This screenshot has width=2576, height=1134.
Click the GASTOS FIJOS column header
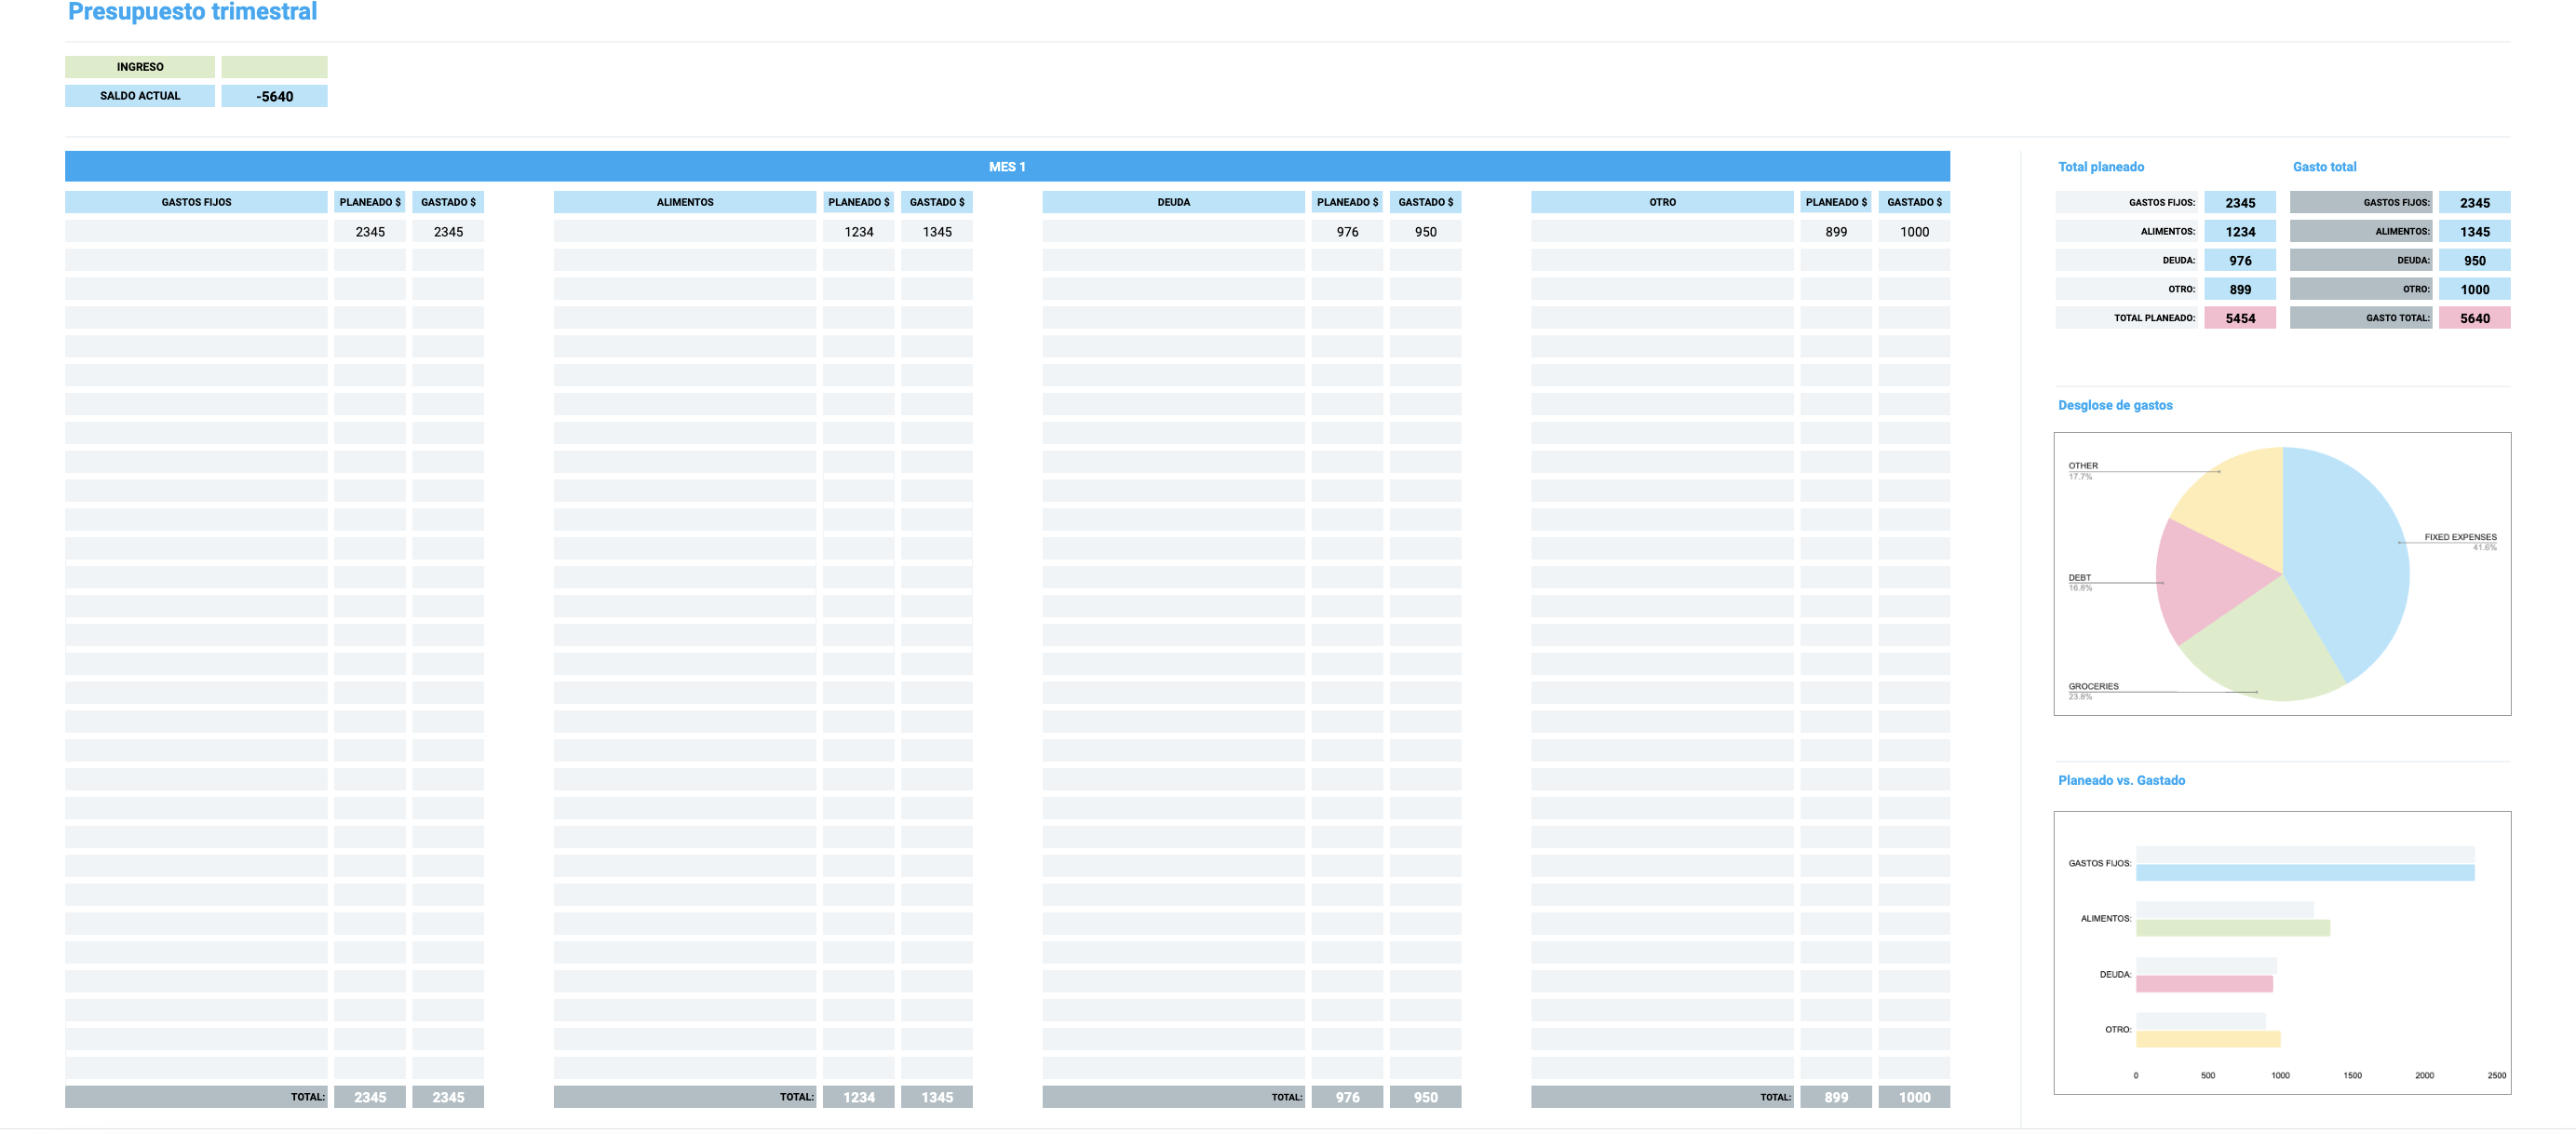[x=196, y=202]
